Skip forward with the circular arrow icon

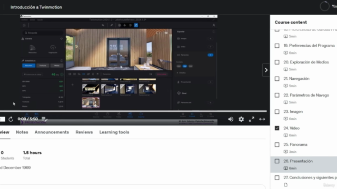[x=11, y=119]
